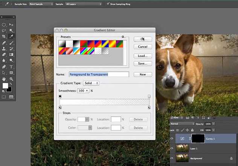Open the layer blend mode dropdown

pyautogui.click(x=182, y=124)
